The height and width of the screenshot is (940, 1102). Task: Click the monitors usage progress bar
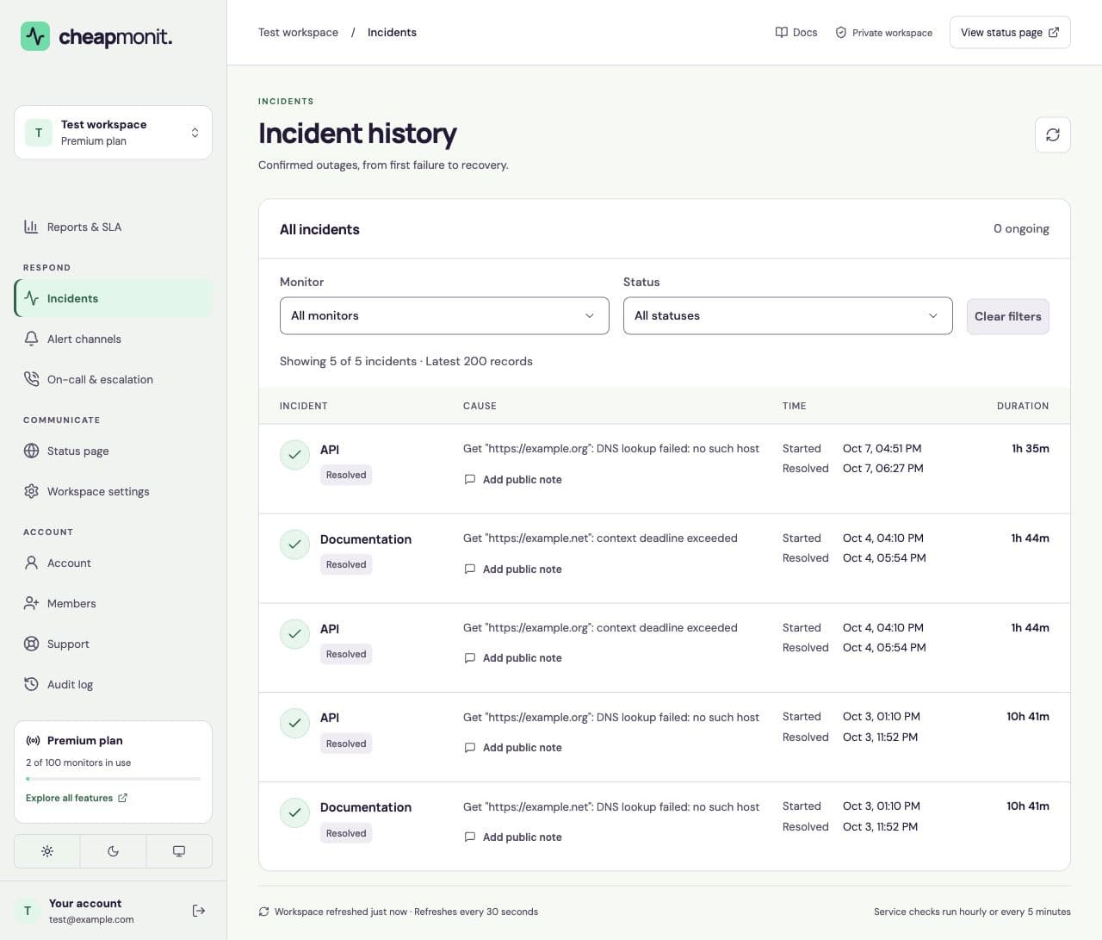pos(113,779)
